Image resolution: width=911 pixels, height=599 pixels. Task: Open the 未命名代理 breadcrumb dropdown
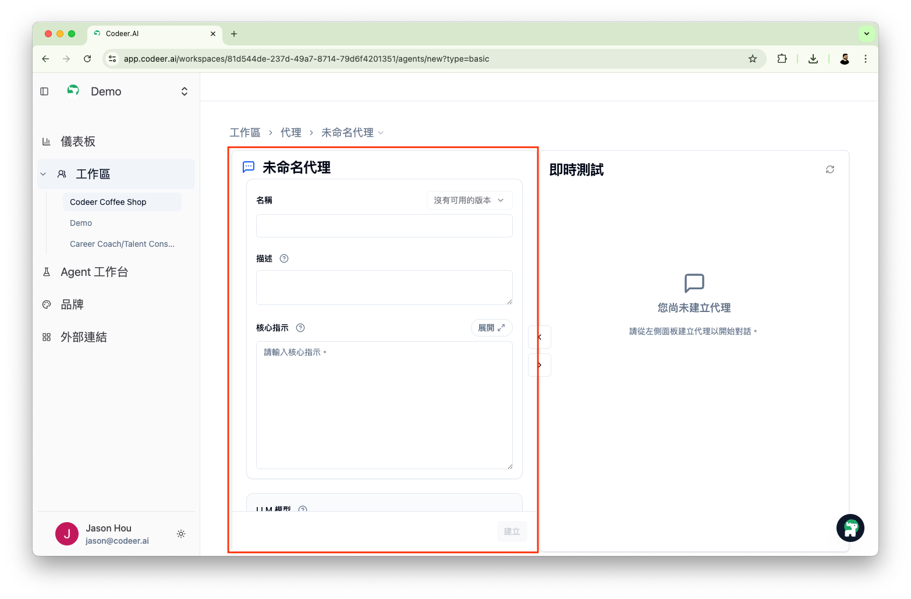(381, 132)
